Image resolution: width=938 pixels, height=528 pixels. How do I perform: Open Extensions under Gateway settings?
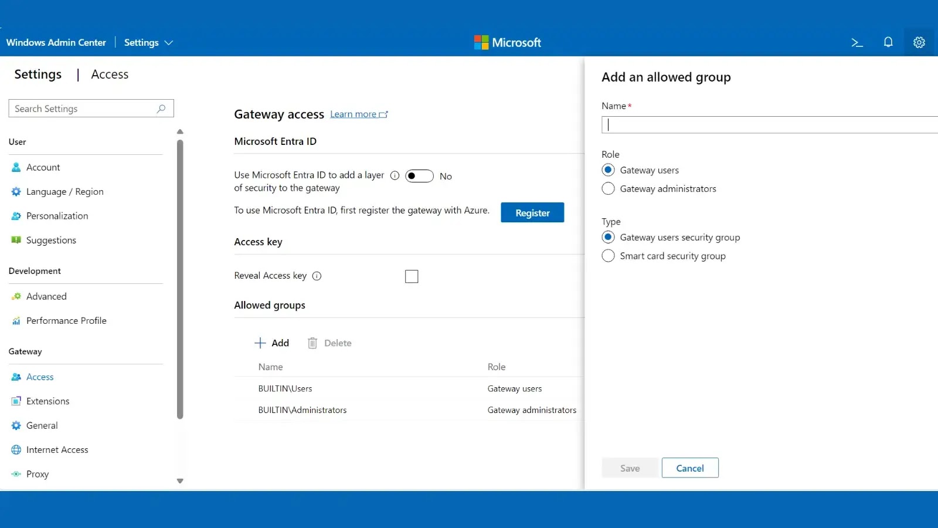(x=47, y=401)
